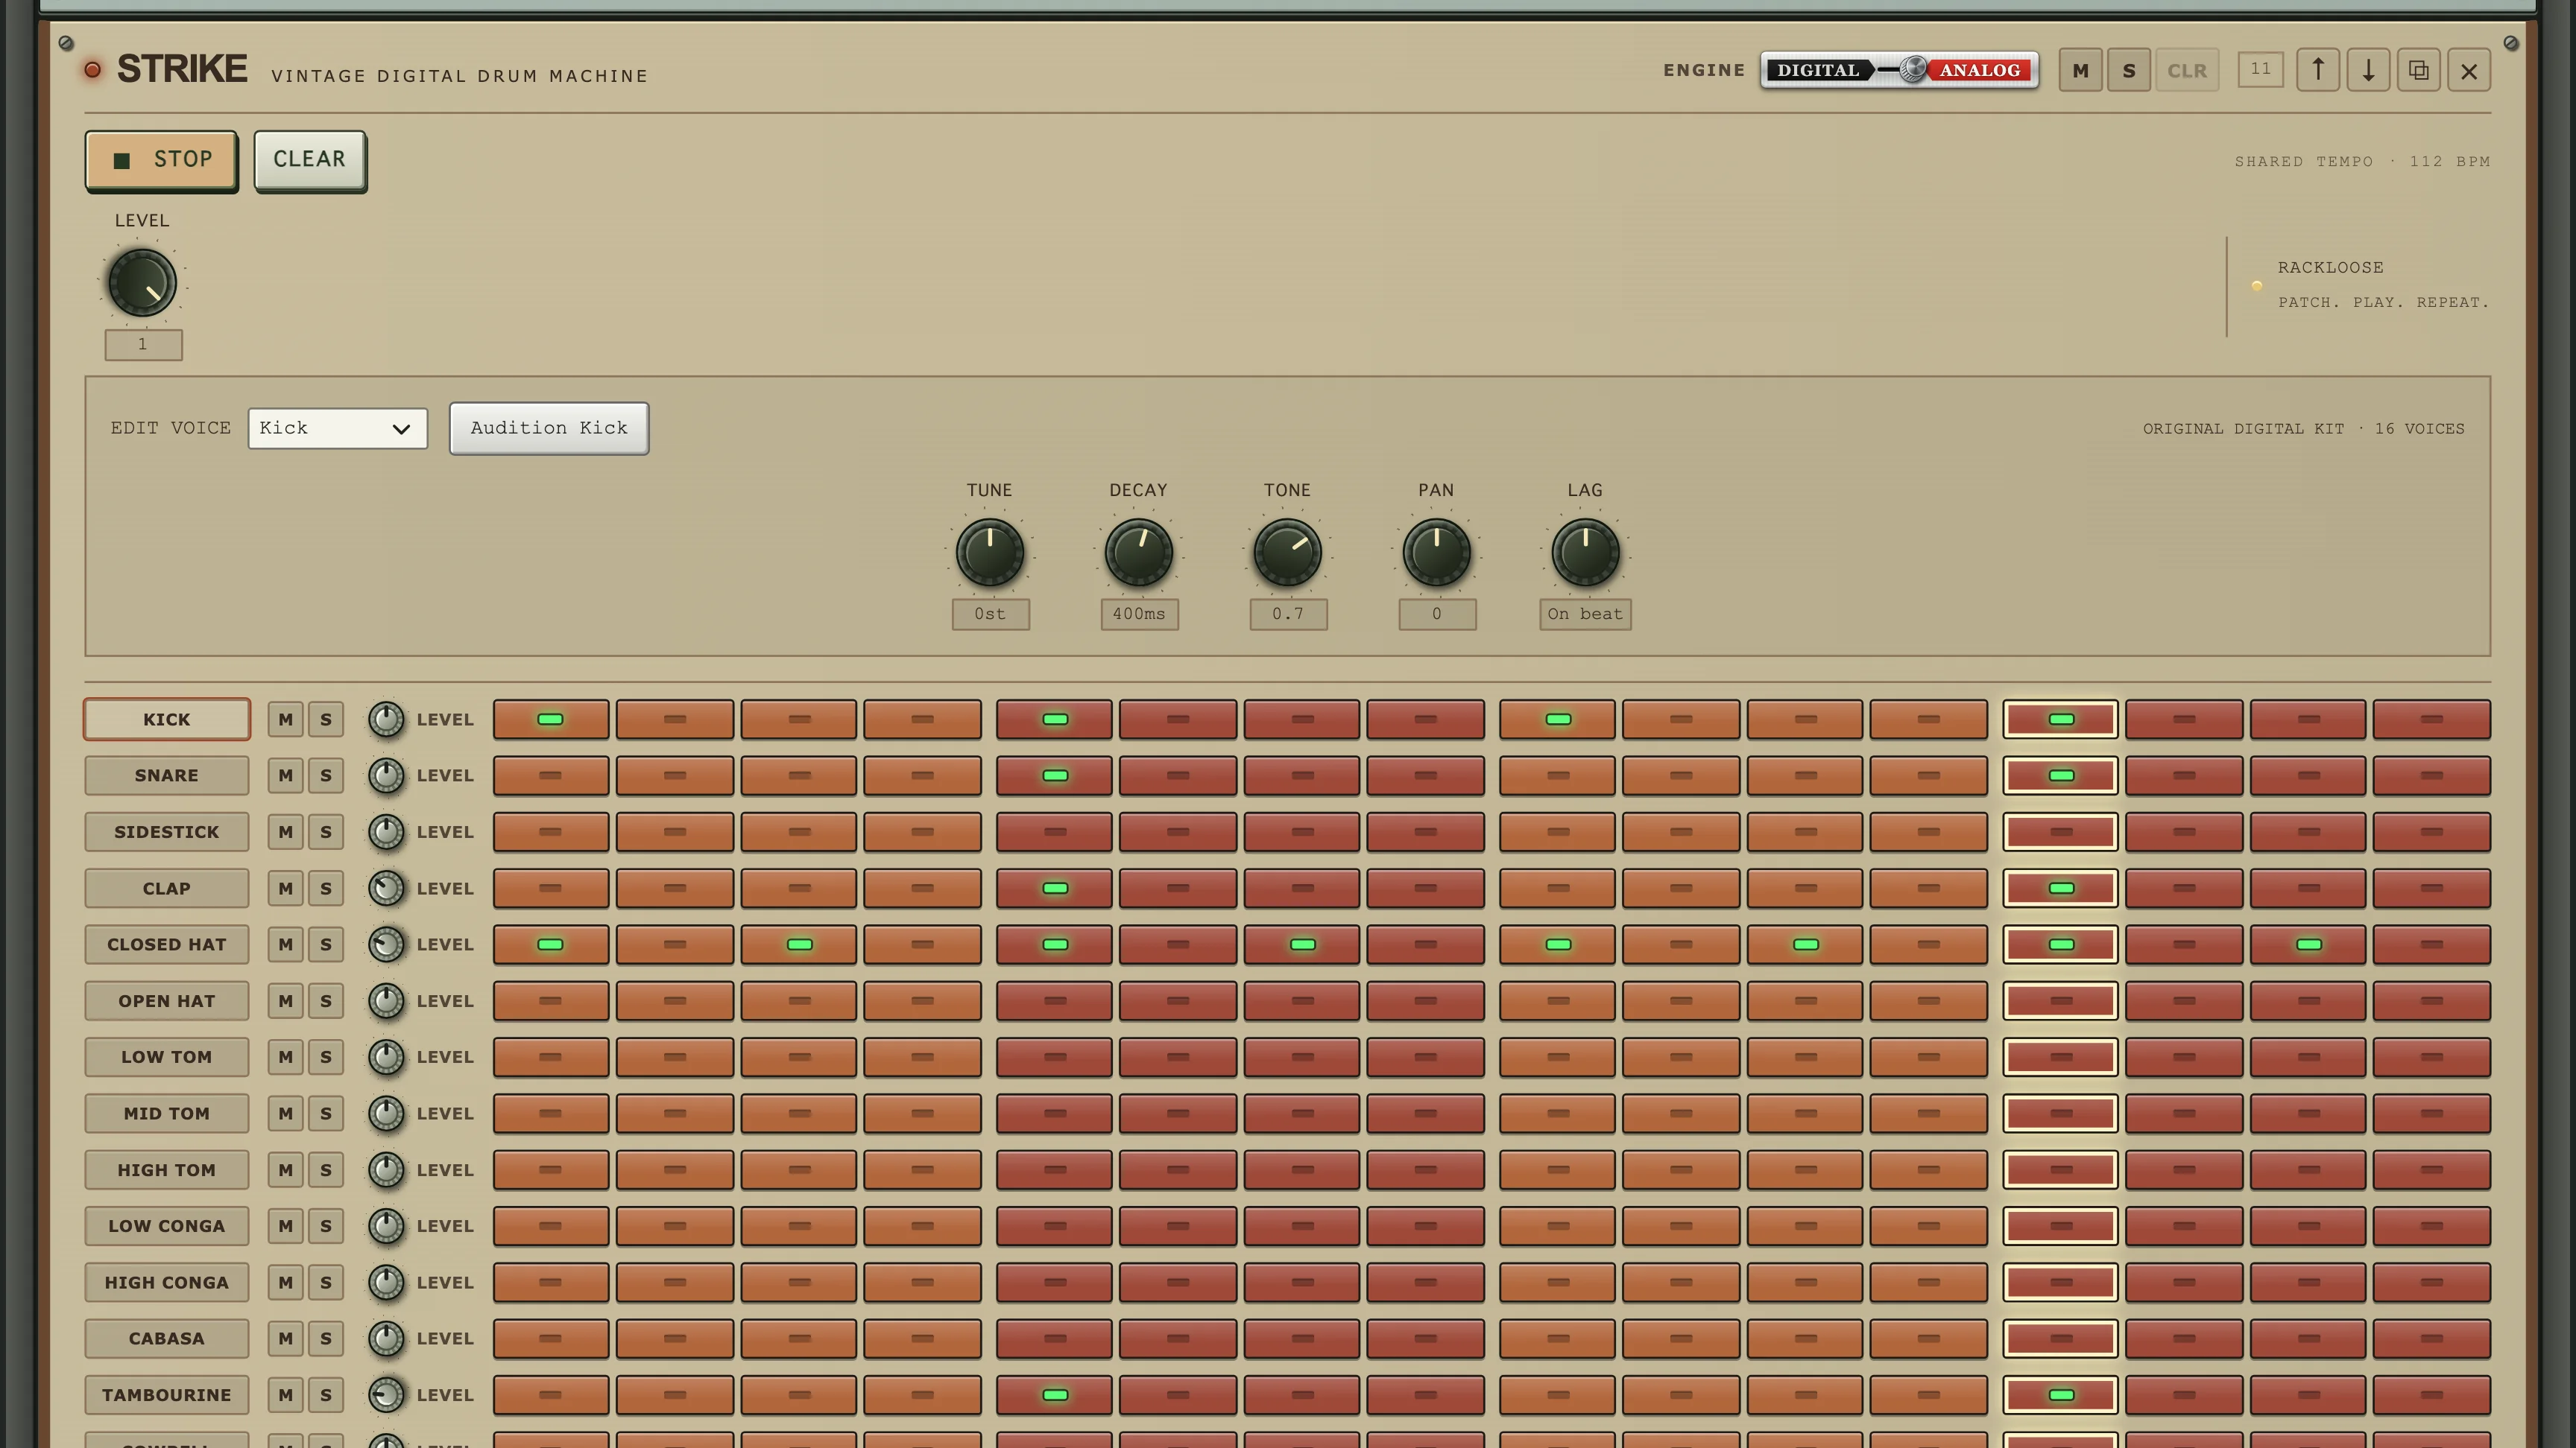This screenshot has width=2576, height=1448.
Task: Click the Sidestick level knob
Action: 386,833
